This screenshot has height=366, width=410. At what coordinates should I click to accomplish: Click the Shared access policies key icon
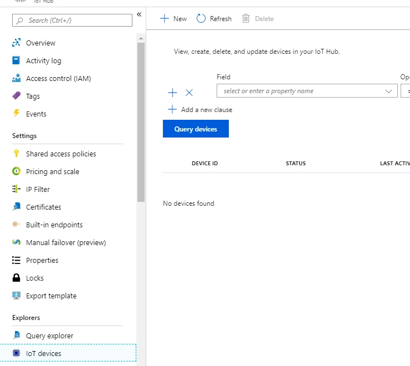(16, 153)
